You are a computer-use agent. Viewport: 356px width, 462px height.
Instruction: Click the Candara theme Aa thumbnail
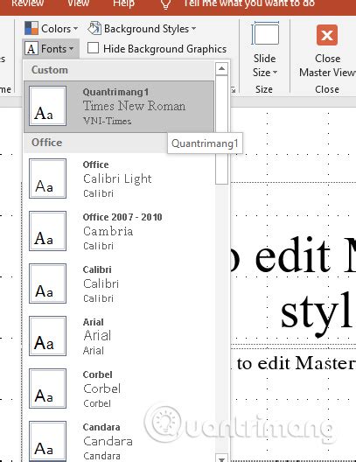47,441
